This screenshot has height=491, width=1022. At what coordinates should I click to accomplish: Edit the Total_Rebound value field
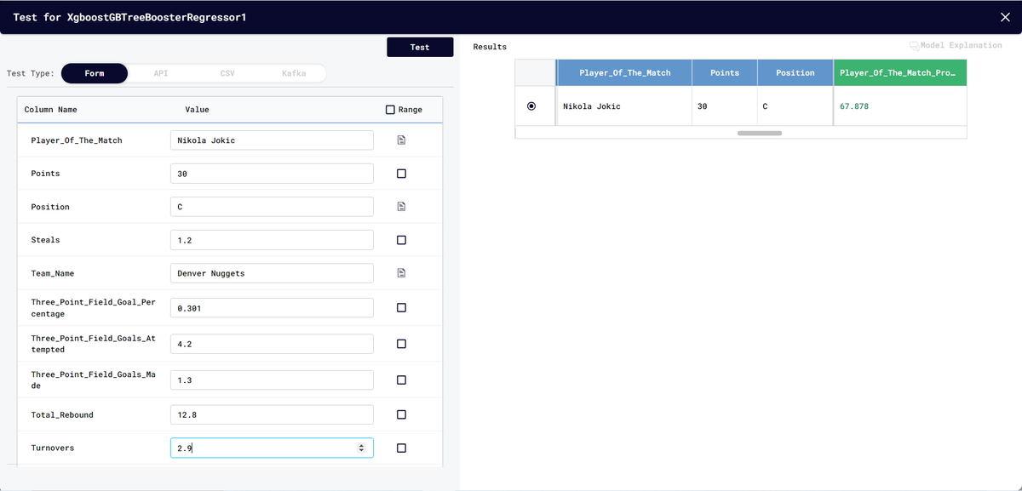click(272, 414)
